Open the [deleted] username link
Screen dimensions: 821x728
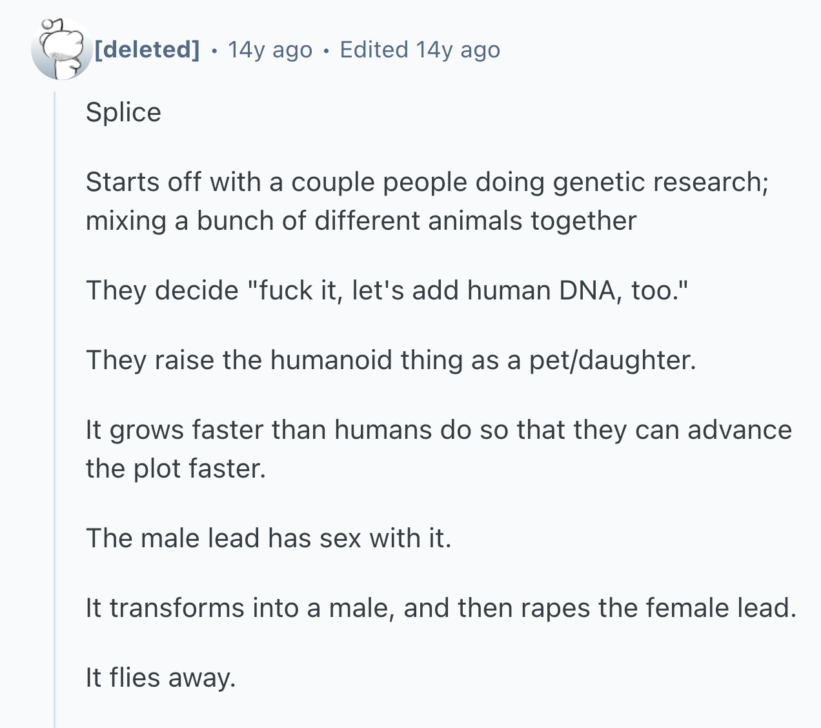147,50
